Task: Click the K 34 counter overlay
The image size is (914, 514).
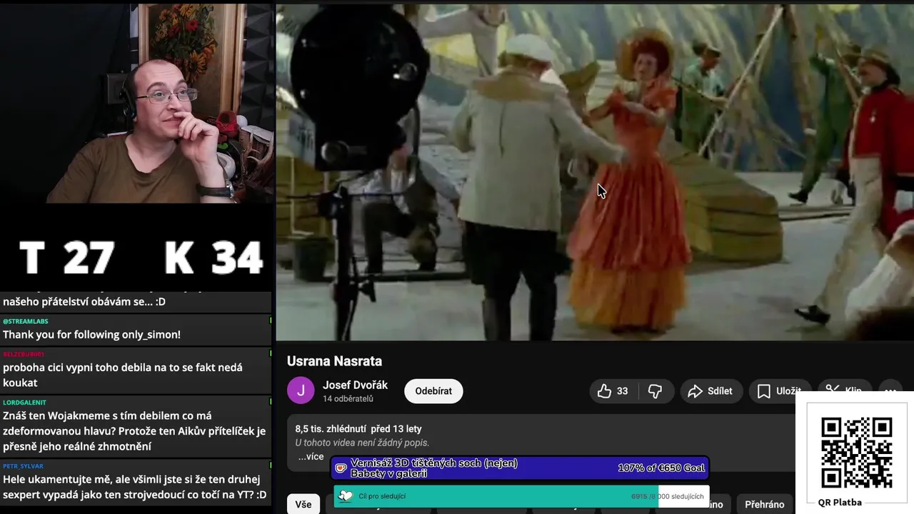Action: 214,258
